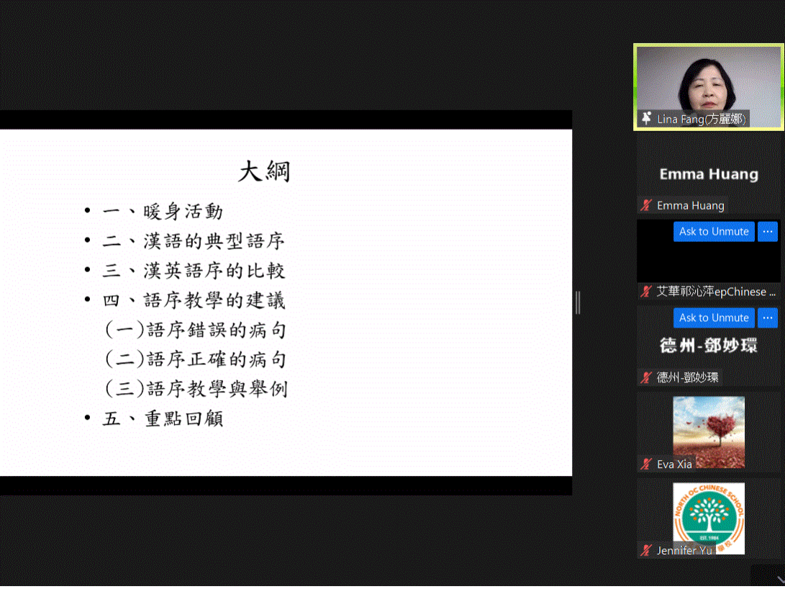Click the divider handle between slide and participants
Image resolution: width=785 pixels, height=589 pixels.
[578, 302]
